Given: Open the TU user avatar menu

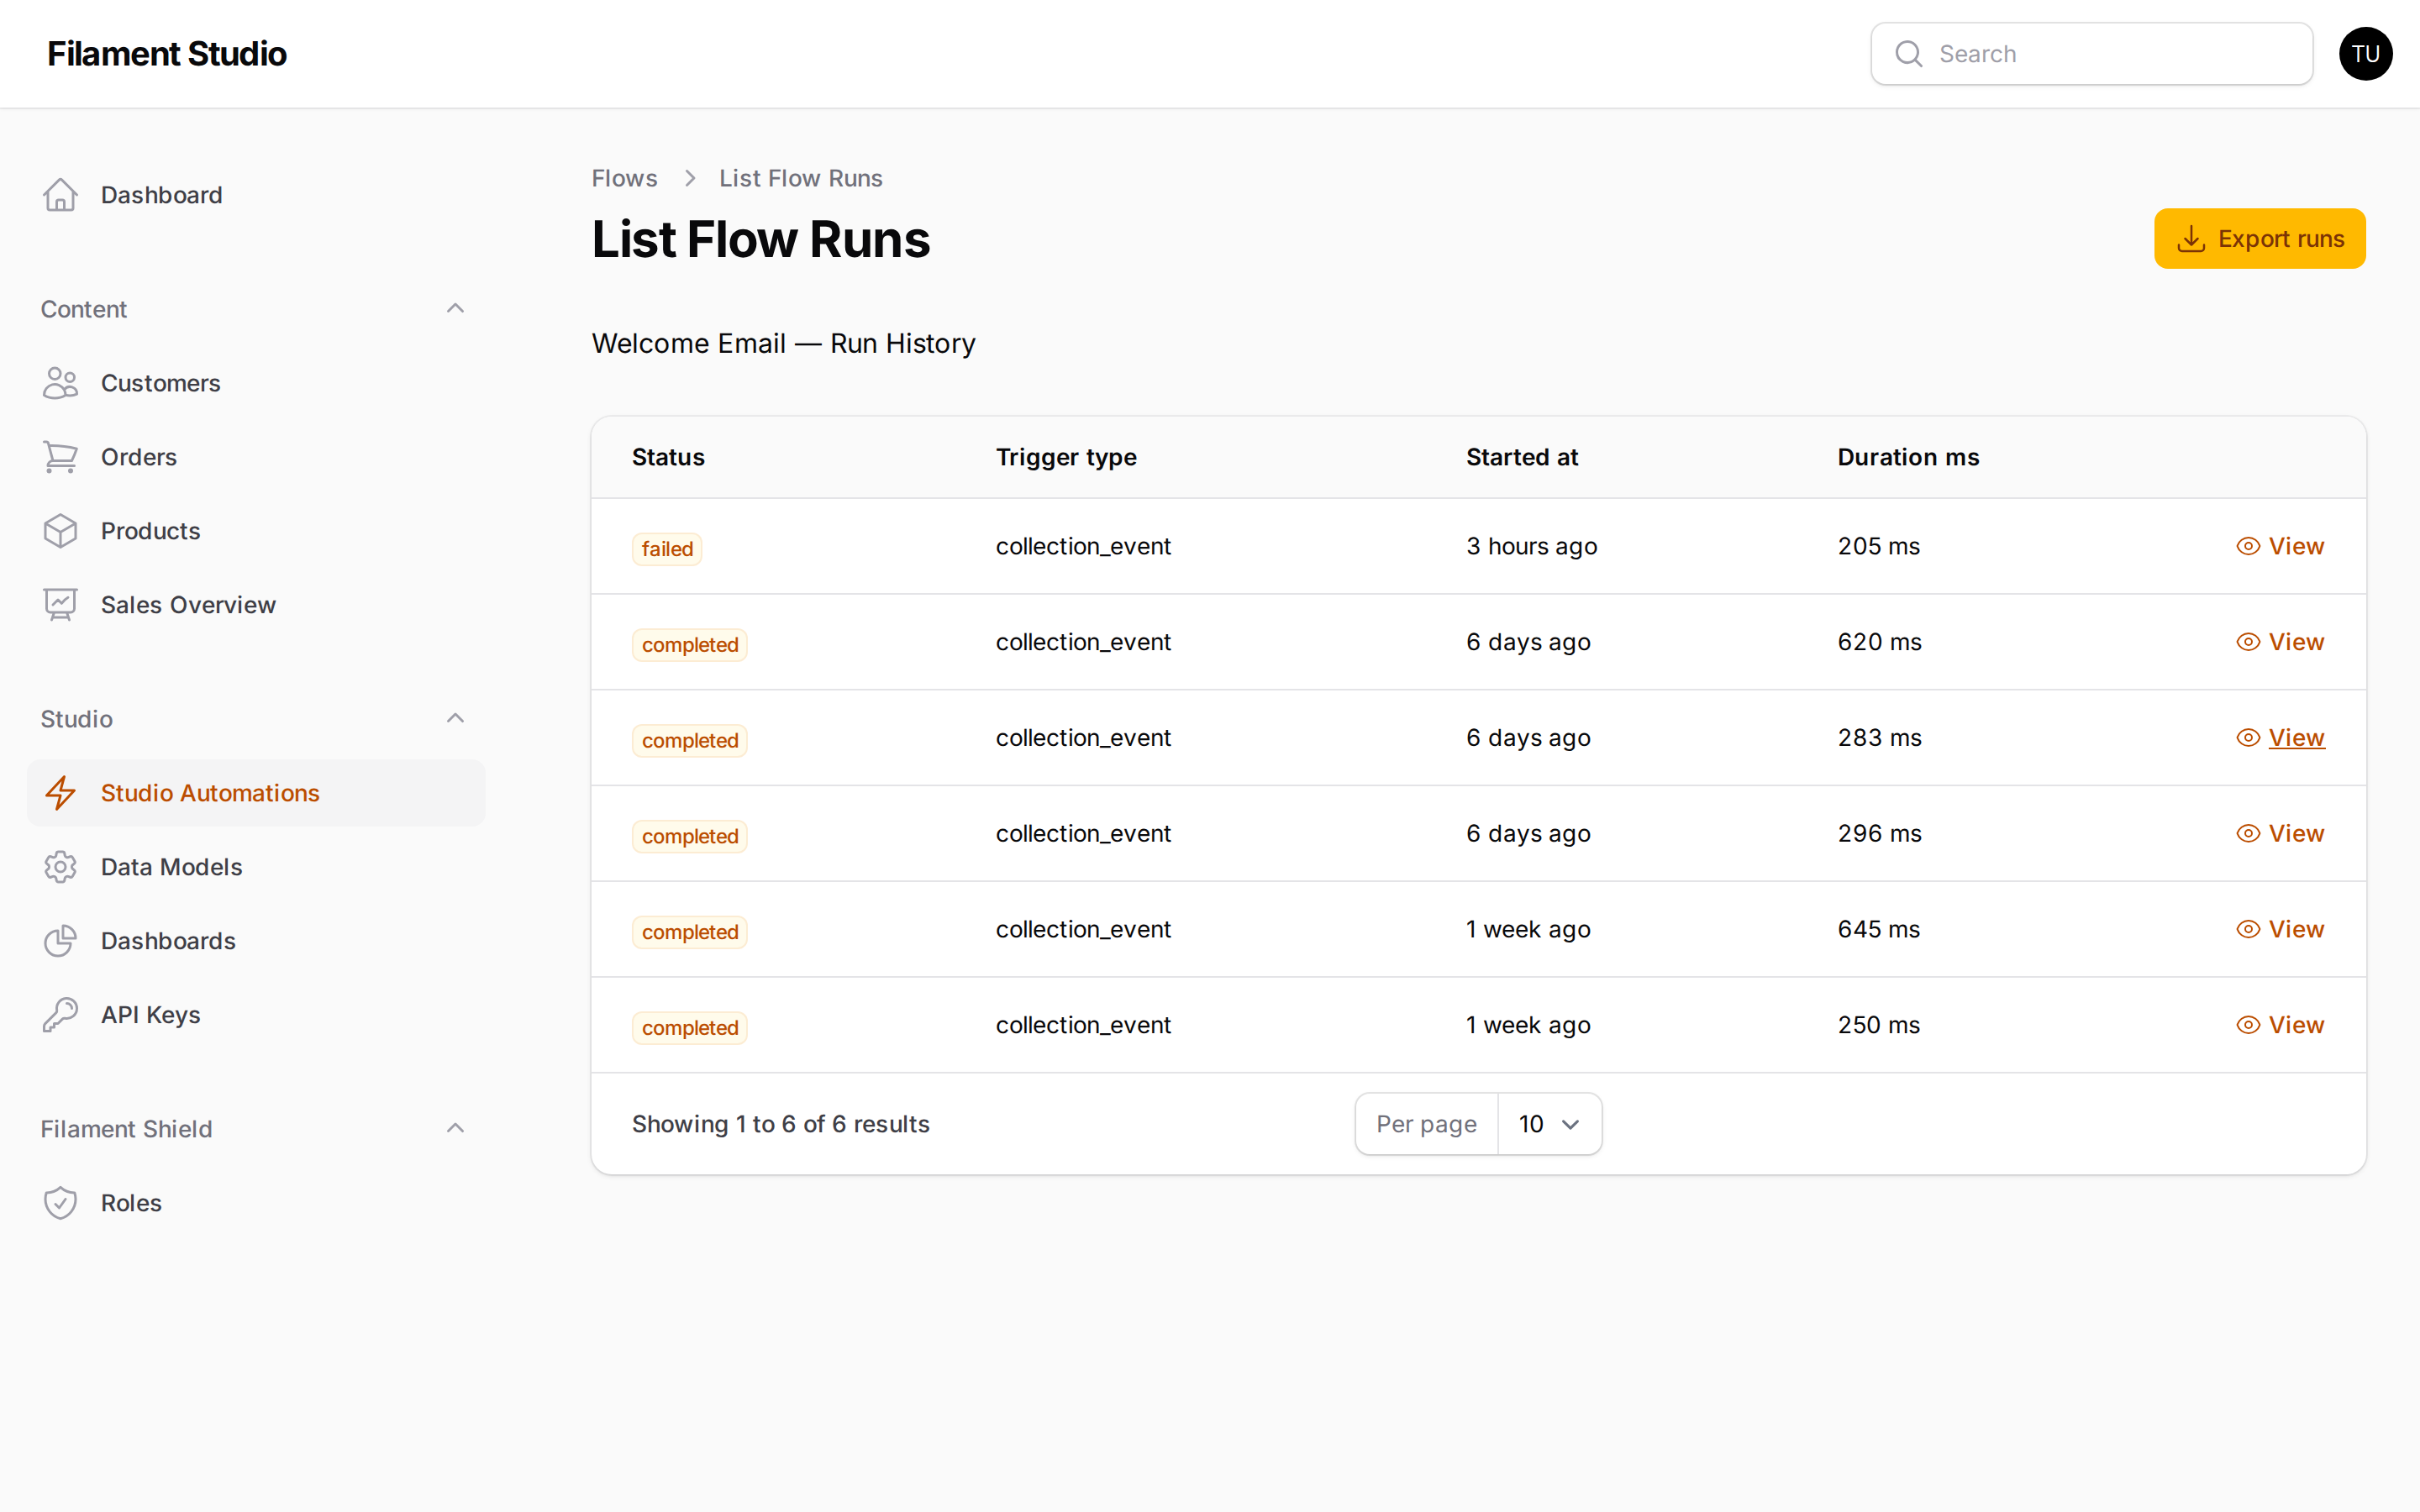Looking at the screenshot, I should click(2365, 54).
